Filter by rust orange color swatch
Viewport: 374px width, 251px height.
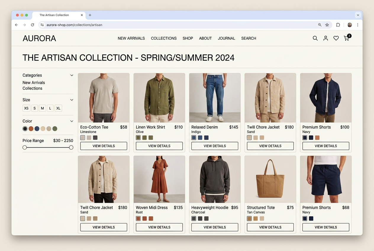coord(31,129)
